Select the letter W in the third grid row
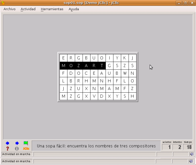 click(x=124, y=73)
